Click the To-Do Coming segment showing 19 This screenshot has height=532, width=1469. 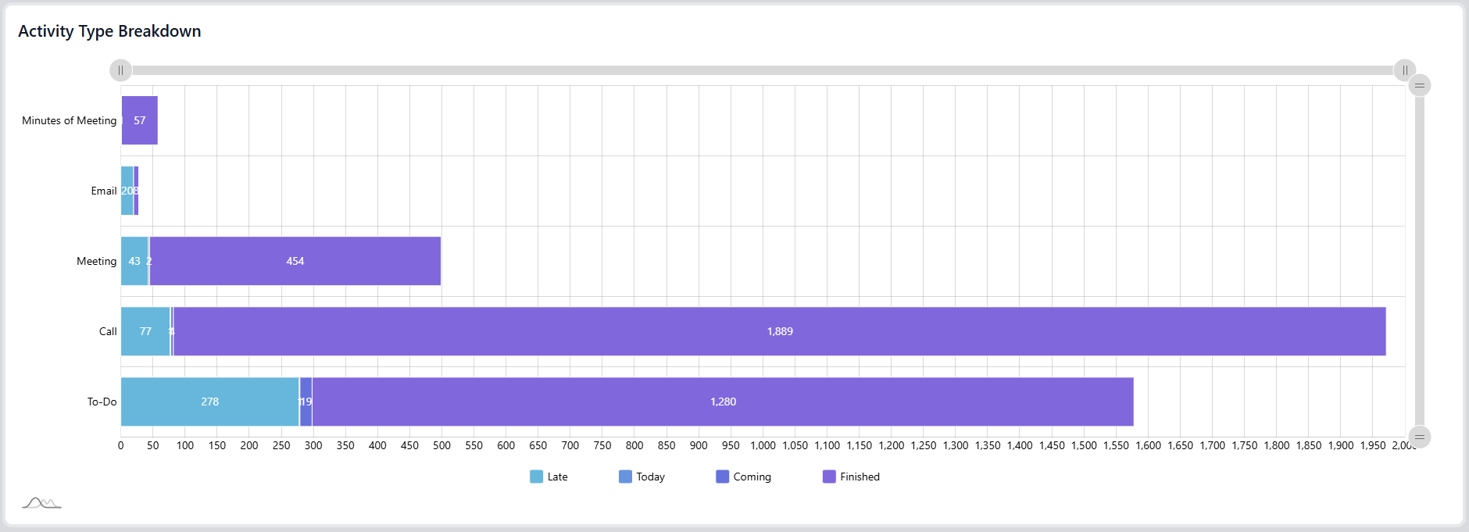pyautogui.click(x=306, y=402)
